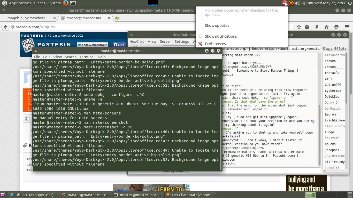Open the wireless network tray icon

(x=304, y=3)
